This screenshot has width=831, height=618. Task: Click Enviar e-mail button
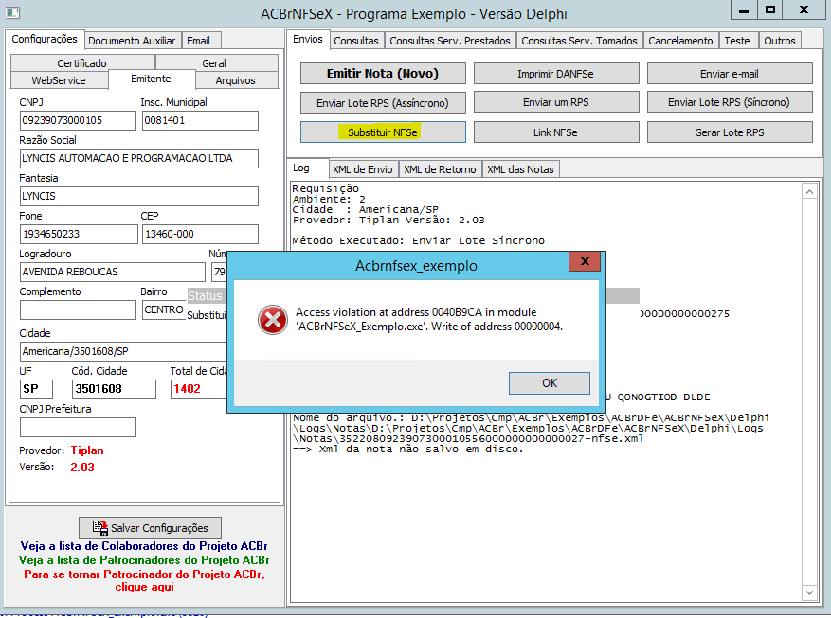tap(730, 74)
